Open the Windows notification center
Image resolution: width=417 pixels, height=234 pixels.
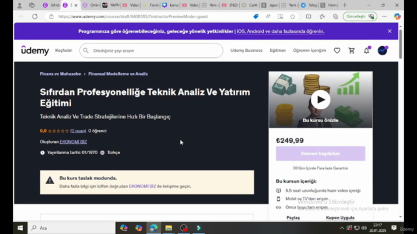(394, 228)
